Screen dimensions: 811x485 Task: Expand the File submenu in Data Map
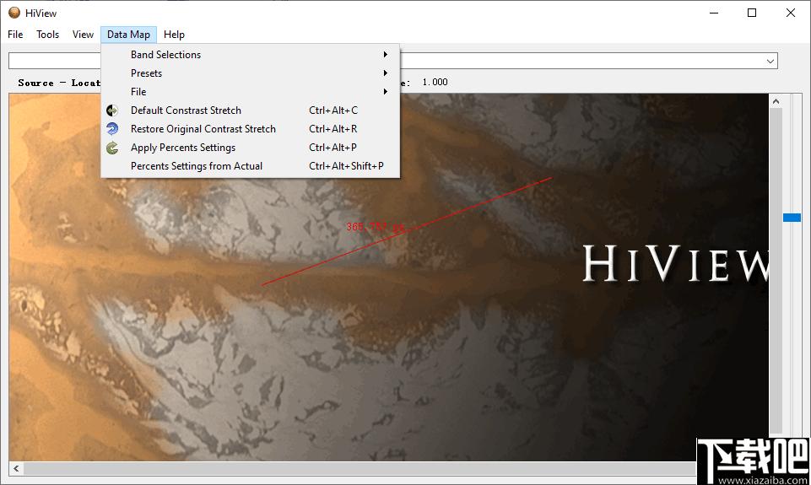point(251,92)
